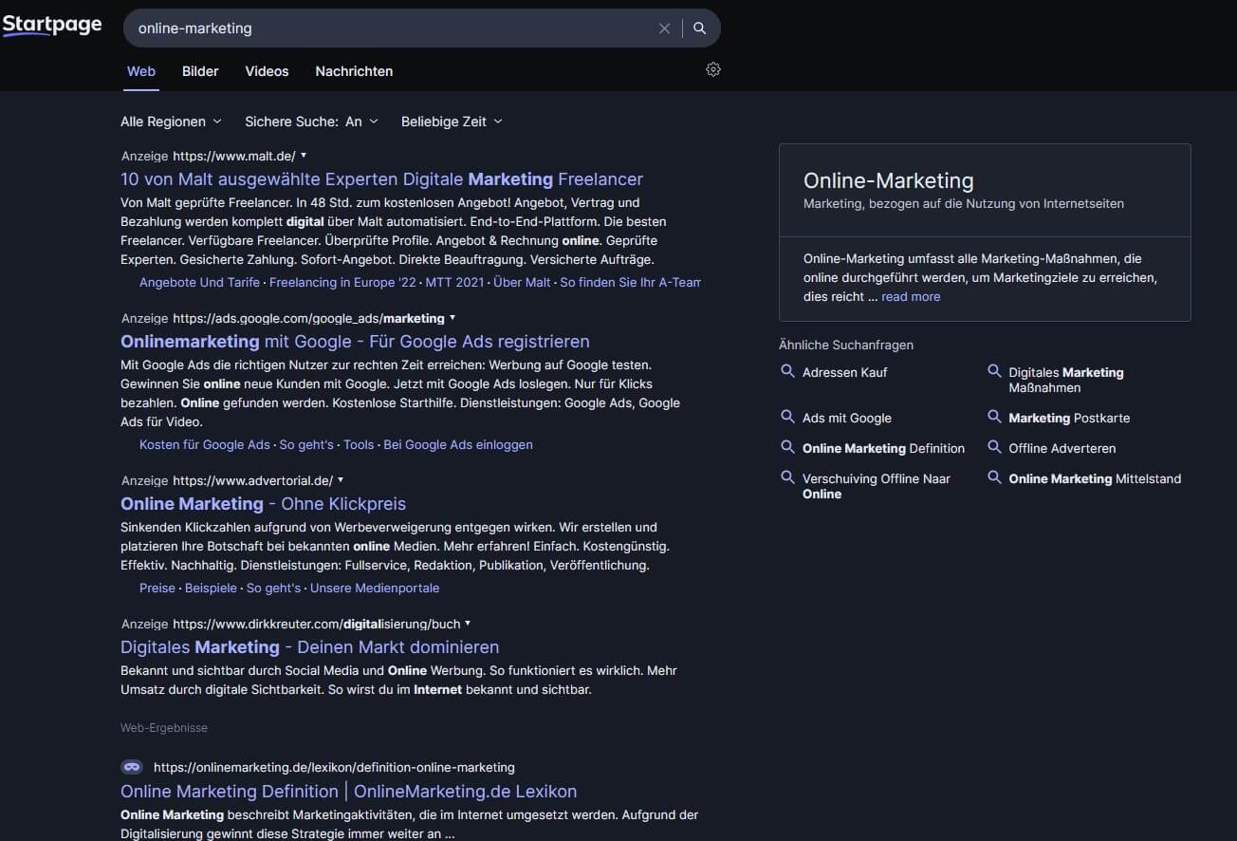Open Online Marketing Definition Lexikon result
This screenshot has height=841, width=1237.
pos(348,792)
